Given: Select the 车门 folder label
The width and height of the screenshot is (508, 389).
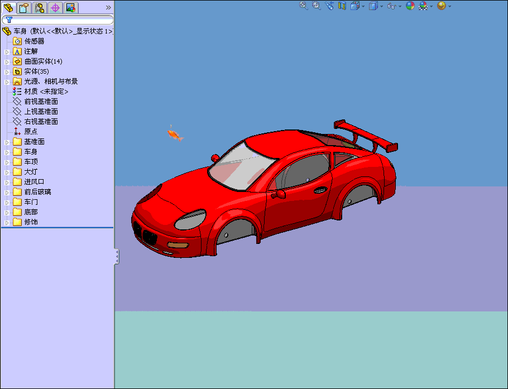Looking at the screenshot, I should click(x=31, y=202).
